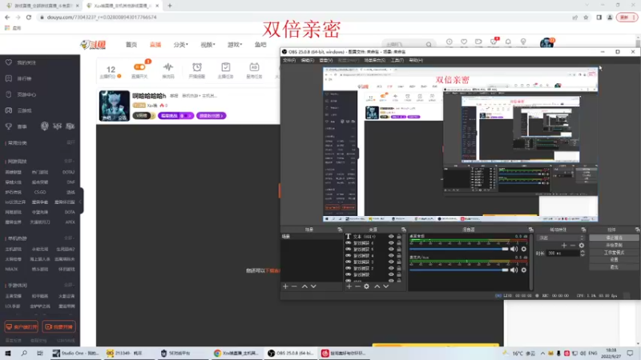Open 页游中心 mouse icon in sidebar
This screenshot has height=360, width=641.
point(9,94)
